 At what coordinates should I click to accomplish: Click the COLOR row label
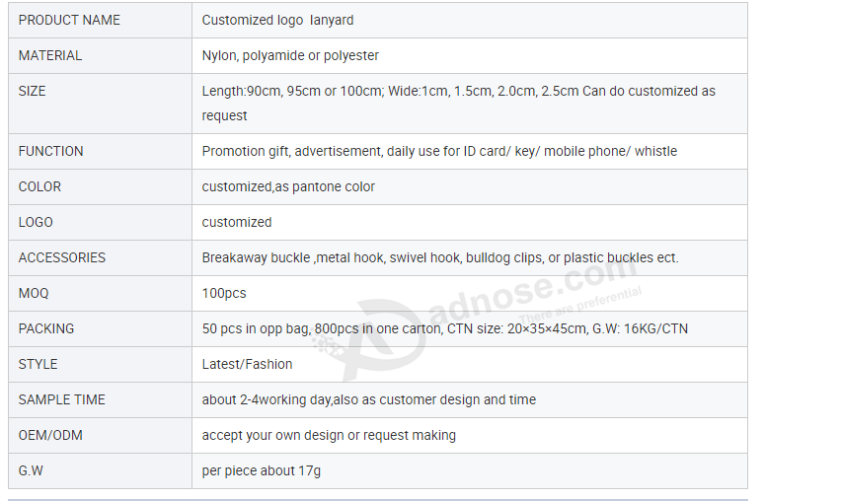[x=39, y=186]
